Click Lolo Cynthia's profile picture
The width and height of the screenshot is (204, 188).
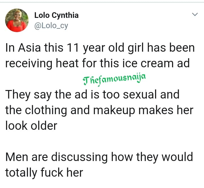click(17, 20)
